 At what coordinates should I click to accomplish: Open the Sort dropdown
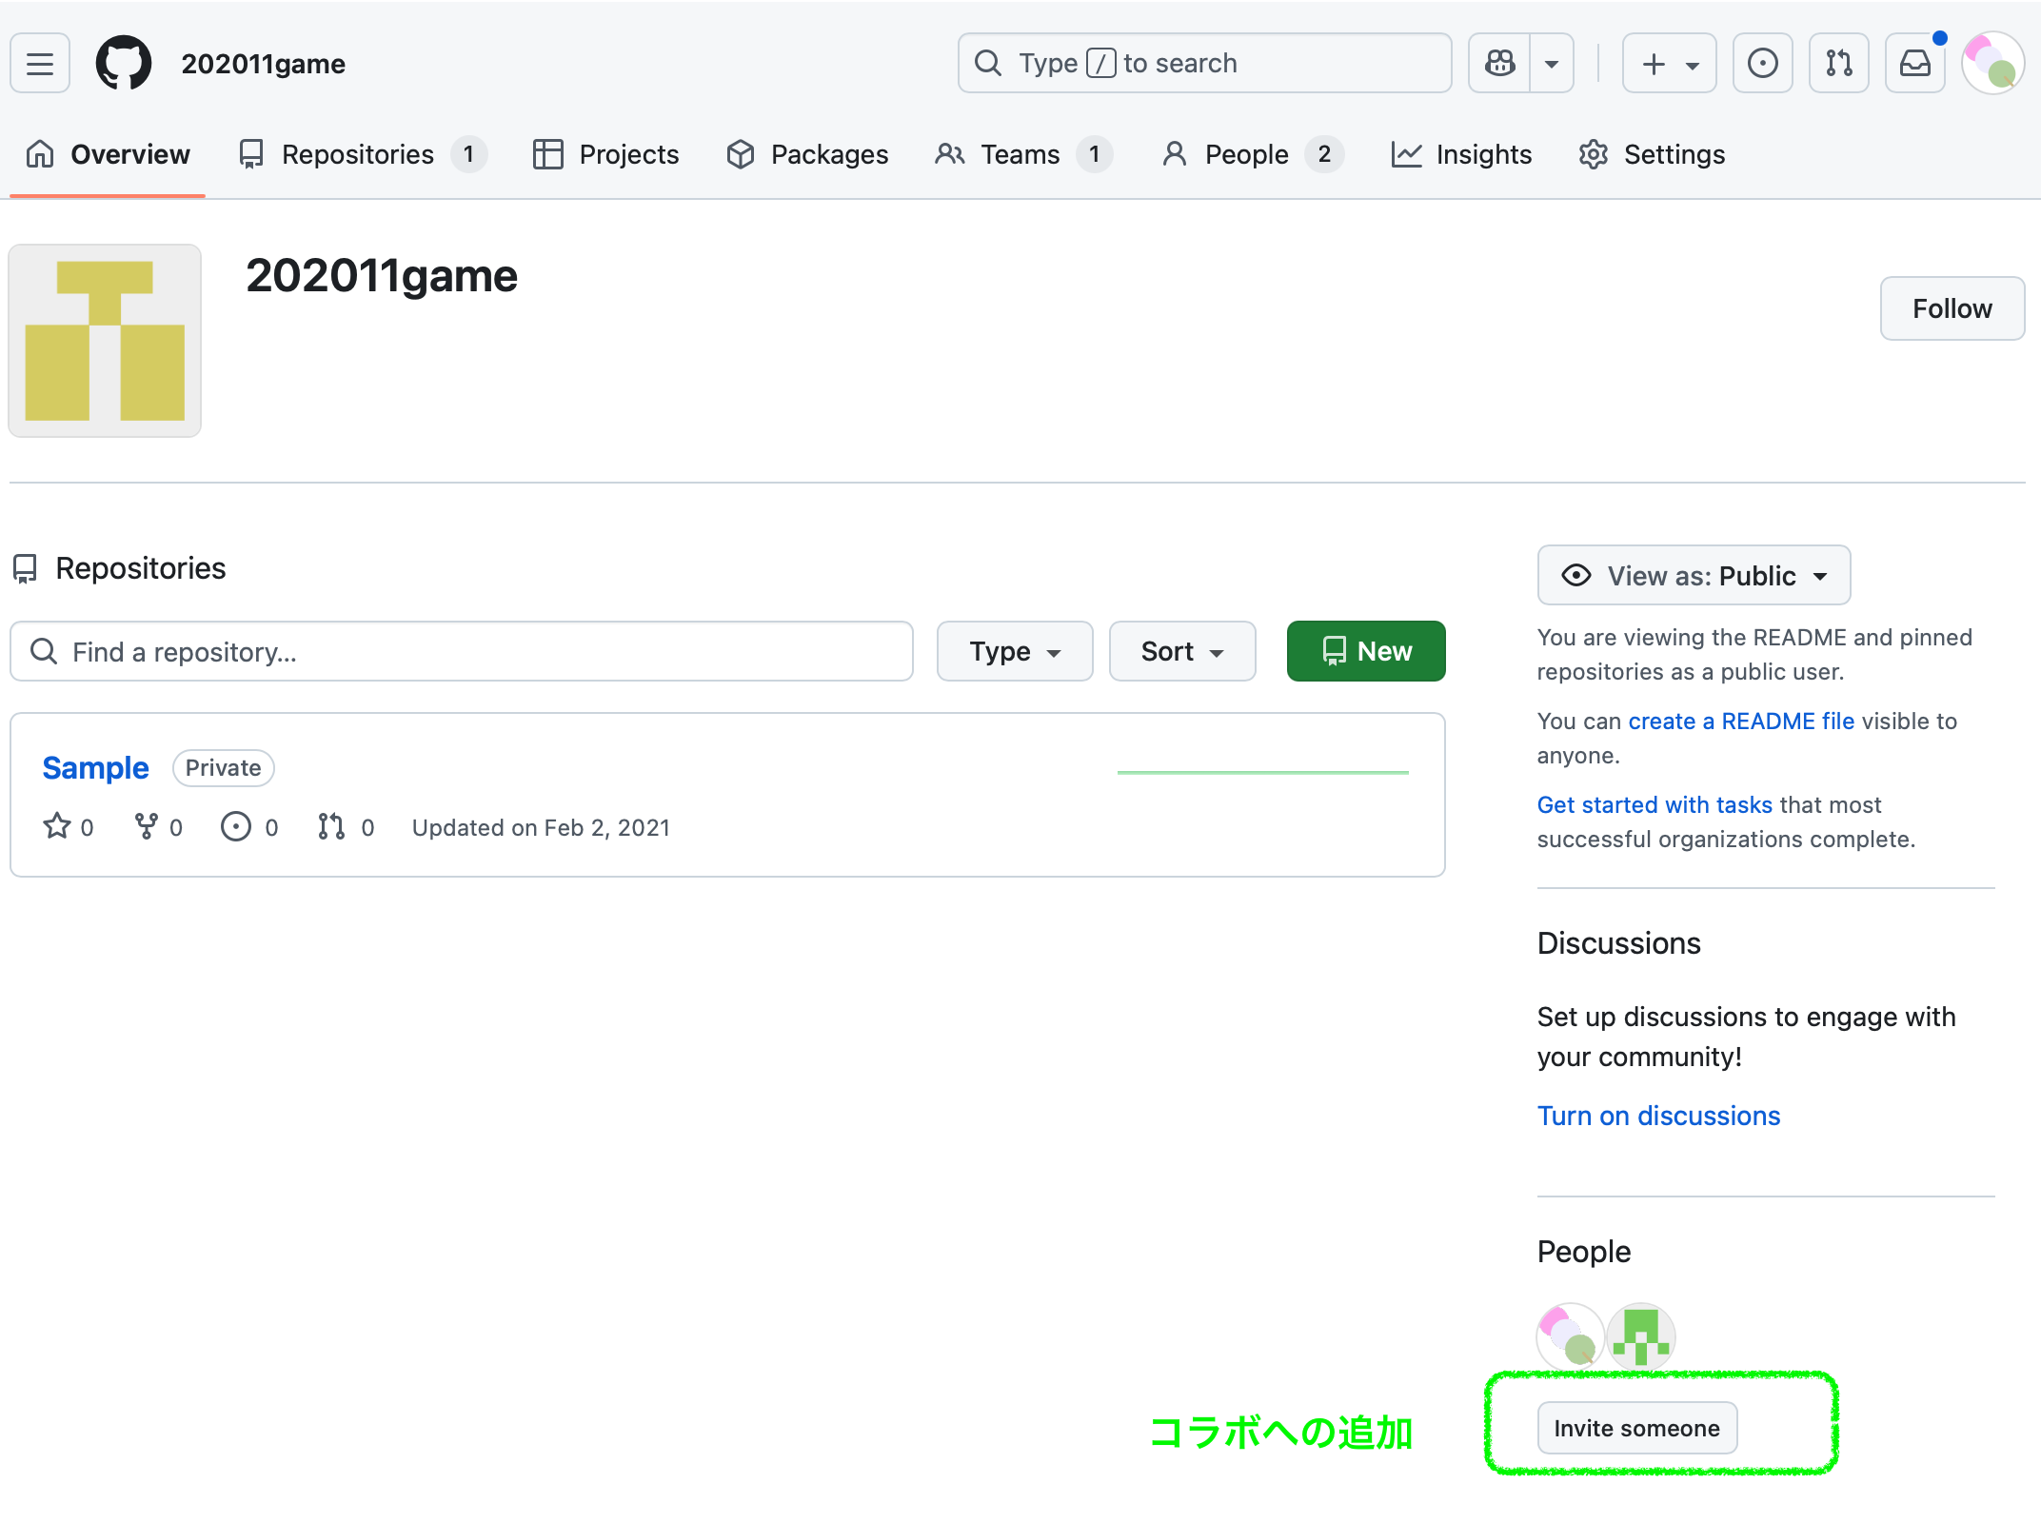[x=1181, y=652]
